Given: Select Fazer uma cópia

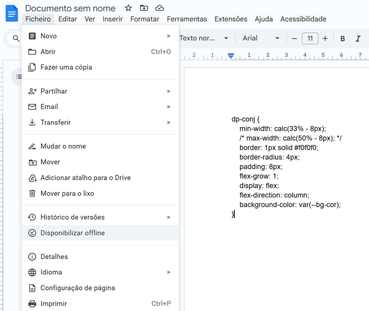Looking at the screenshot, I should pyautogui.click(x=66, y=67).
